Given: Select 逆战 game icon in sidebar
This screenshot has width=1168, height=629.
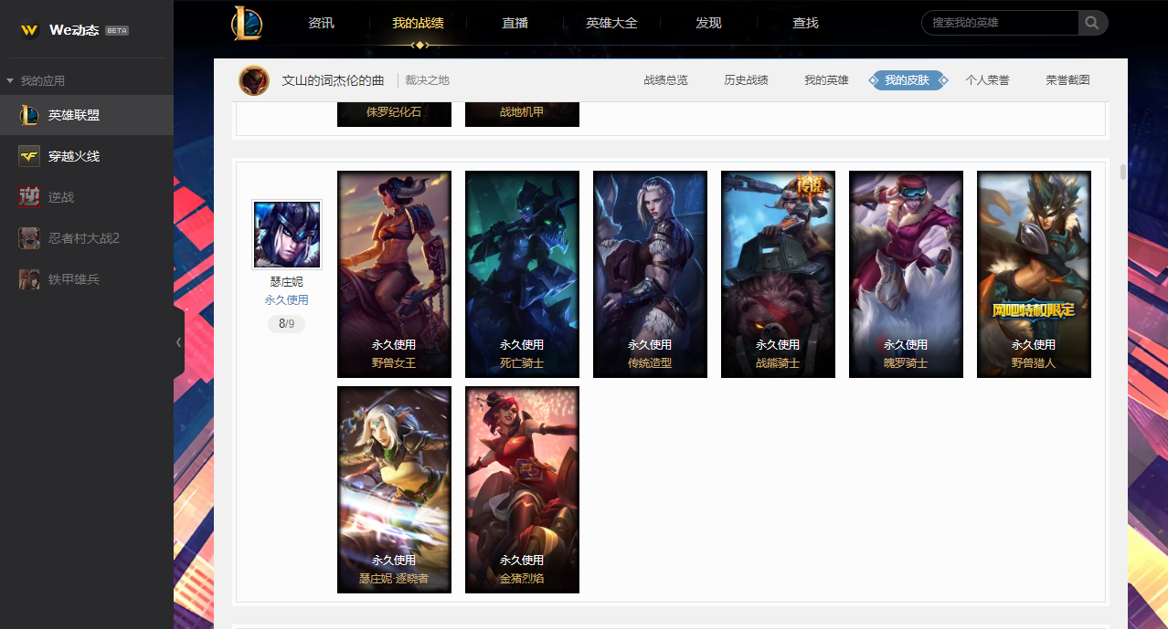Looking at the screenshot, I should click(x=29, y=197).
